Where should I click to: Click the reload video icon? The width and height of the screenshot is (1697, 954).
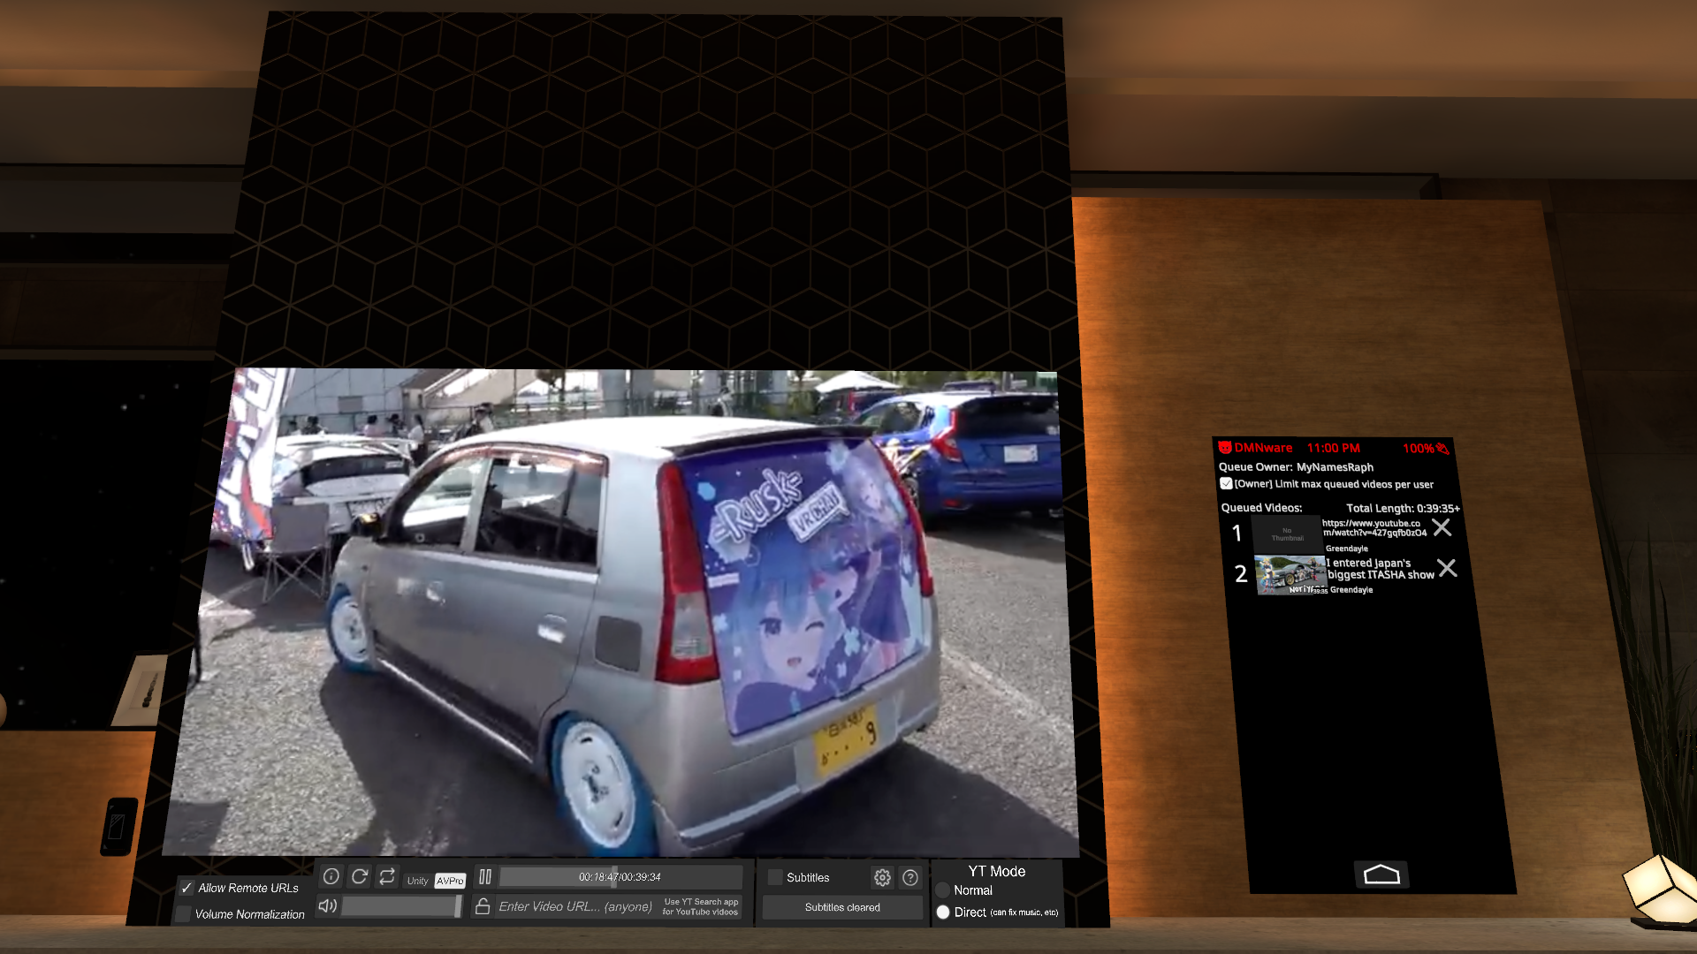point(359,876)
